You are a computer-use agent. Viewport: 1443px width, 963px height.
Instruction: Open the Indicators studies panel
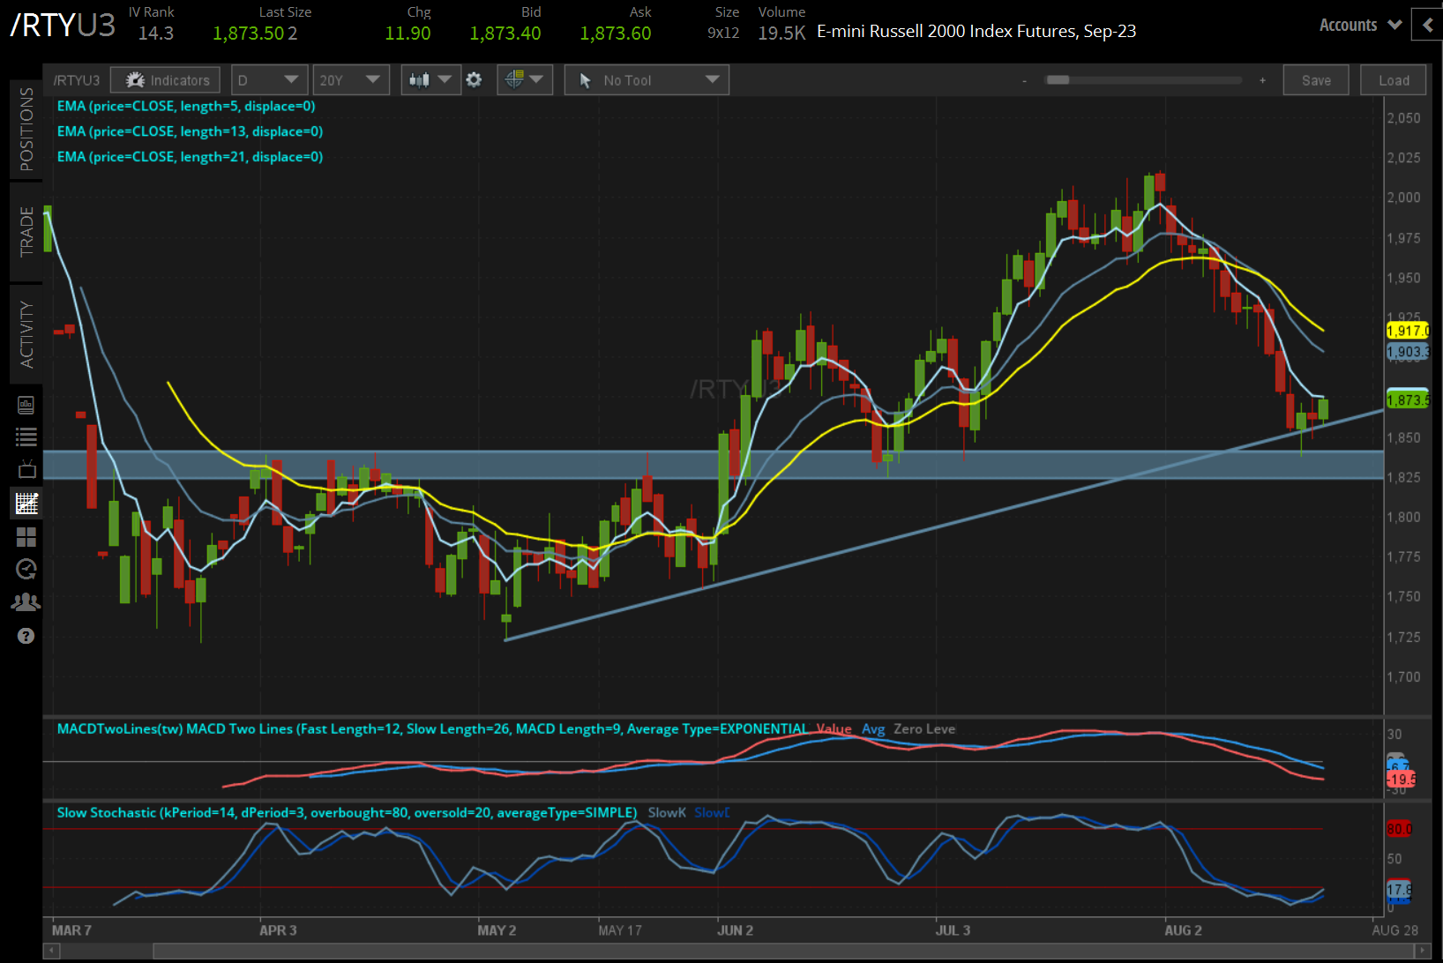pyautogui.click(x=165, y=79)
